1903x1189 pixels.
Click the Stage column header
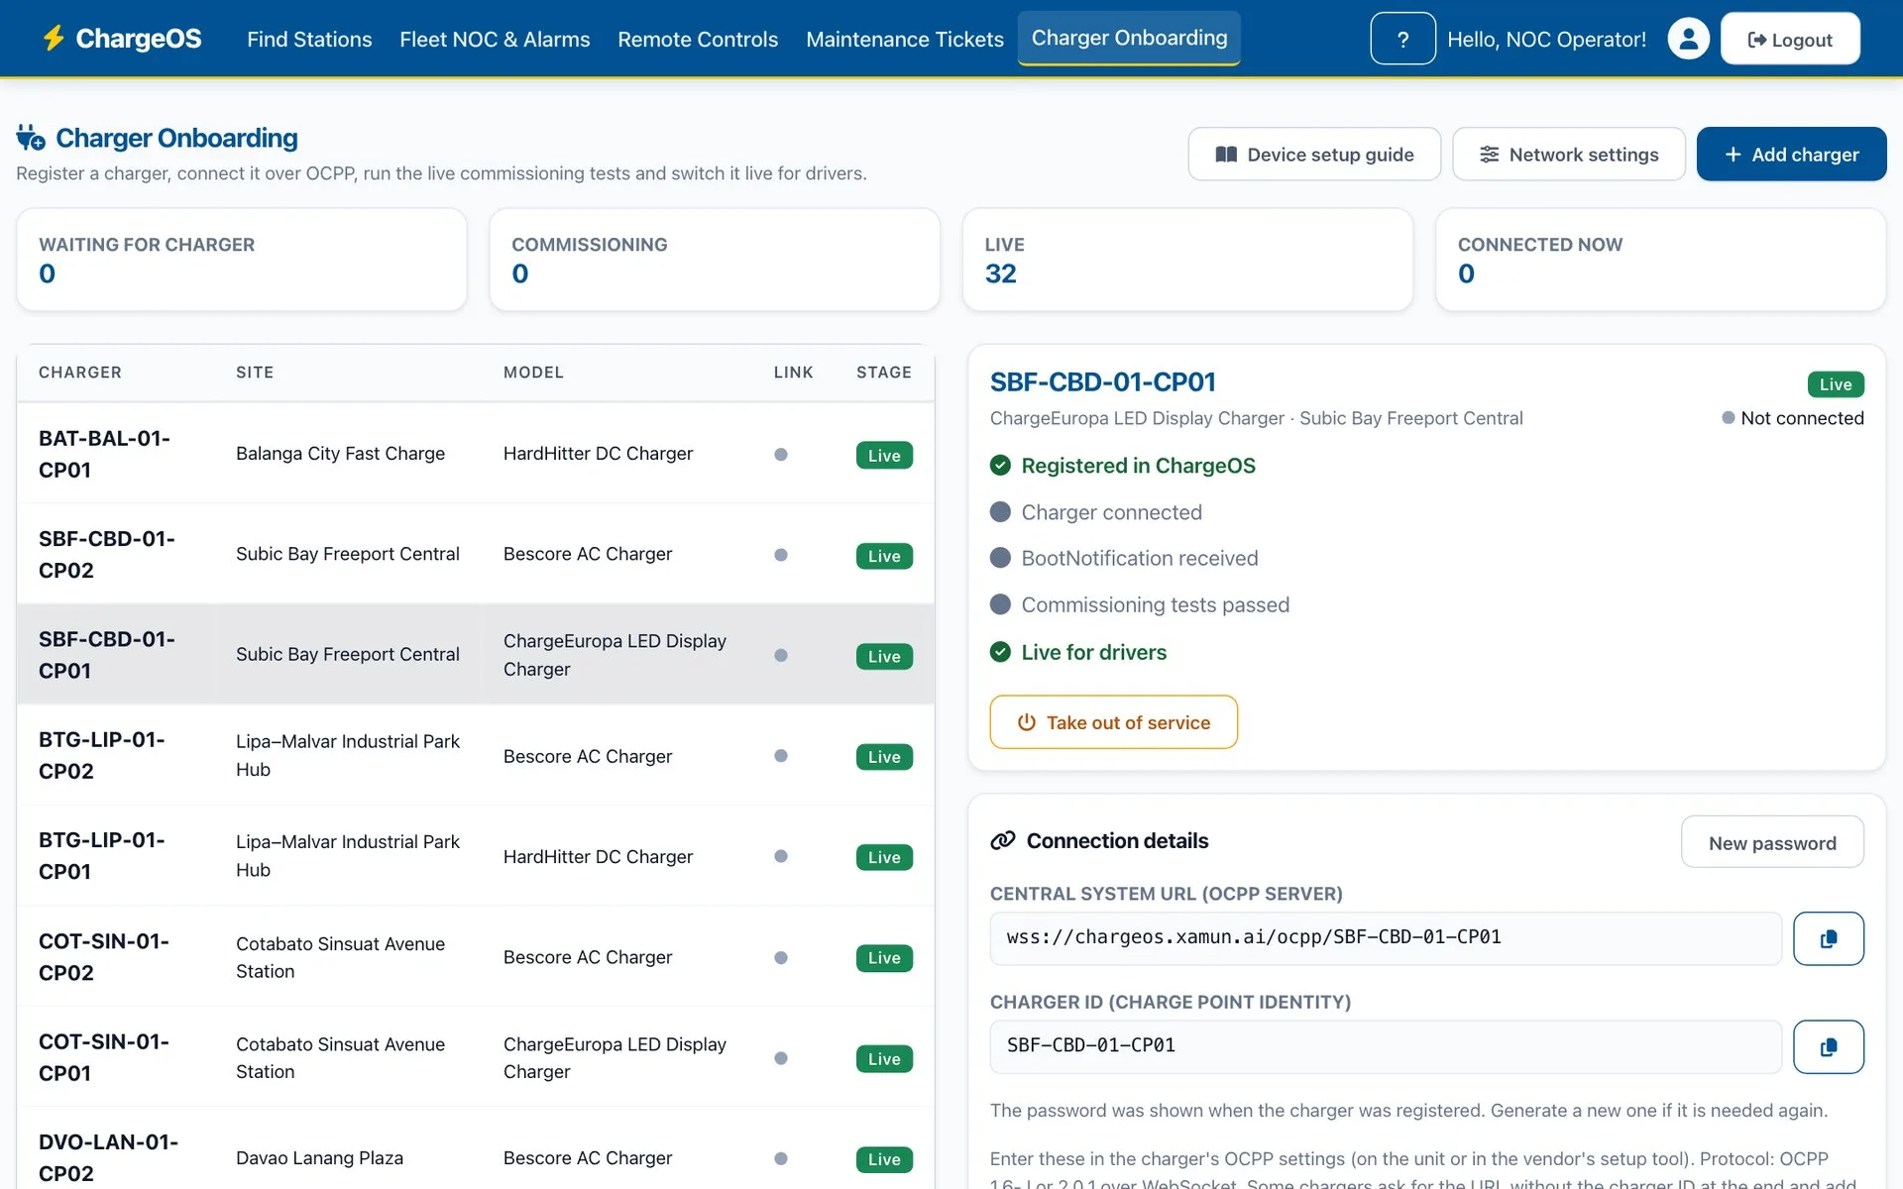point(883,373)
